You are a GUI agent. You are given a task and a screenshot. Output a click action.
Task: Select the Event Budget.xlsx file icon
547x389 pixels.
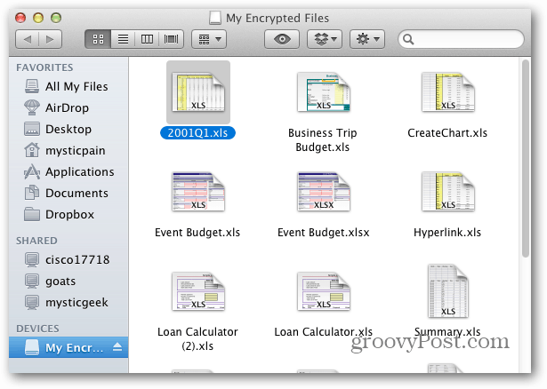[324, 192]
